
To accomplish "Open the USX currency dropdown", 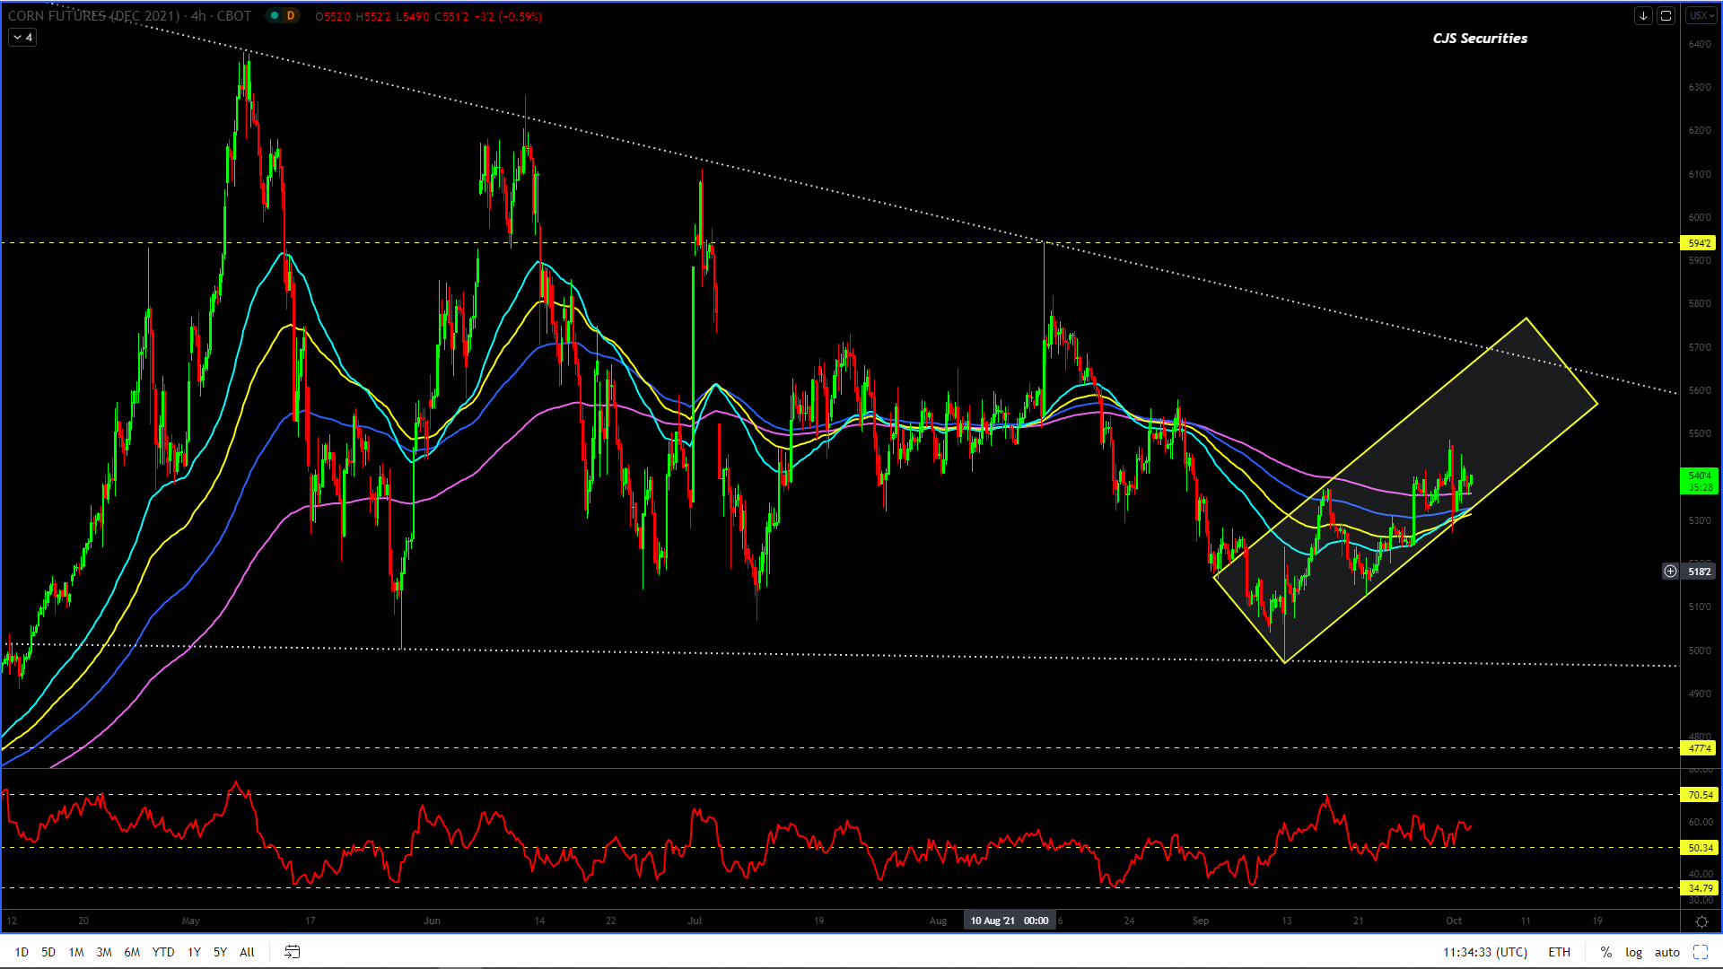I will (1701, 16).
